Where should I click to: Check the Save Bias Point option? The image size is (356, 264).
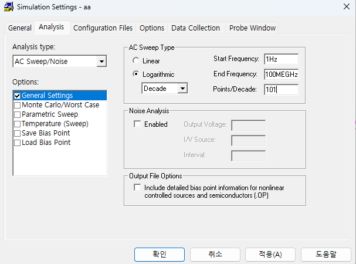(17, 133)
